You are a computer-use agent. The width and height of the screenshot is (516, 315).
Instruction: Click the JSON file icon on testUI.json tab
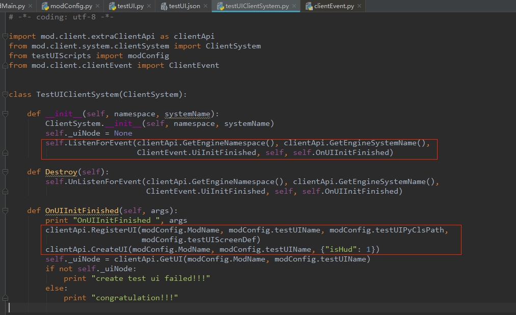tap(164, 6)
